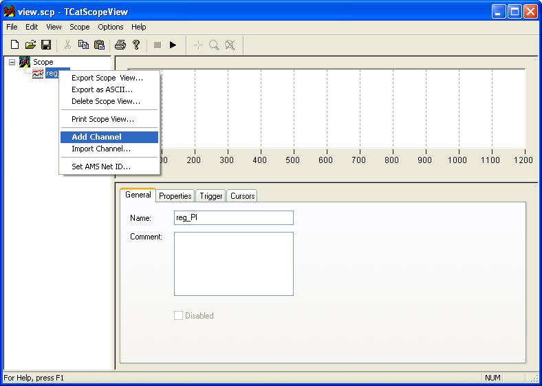Click the 1200 axis label on chart

[523, 160]
